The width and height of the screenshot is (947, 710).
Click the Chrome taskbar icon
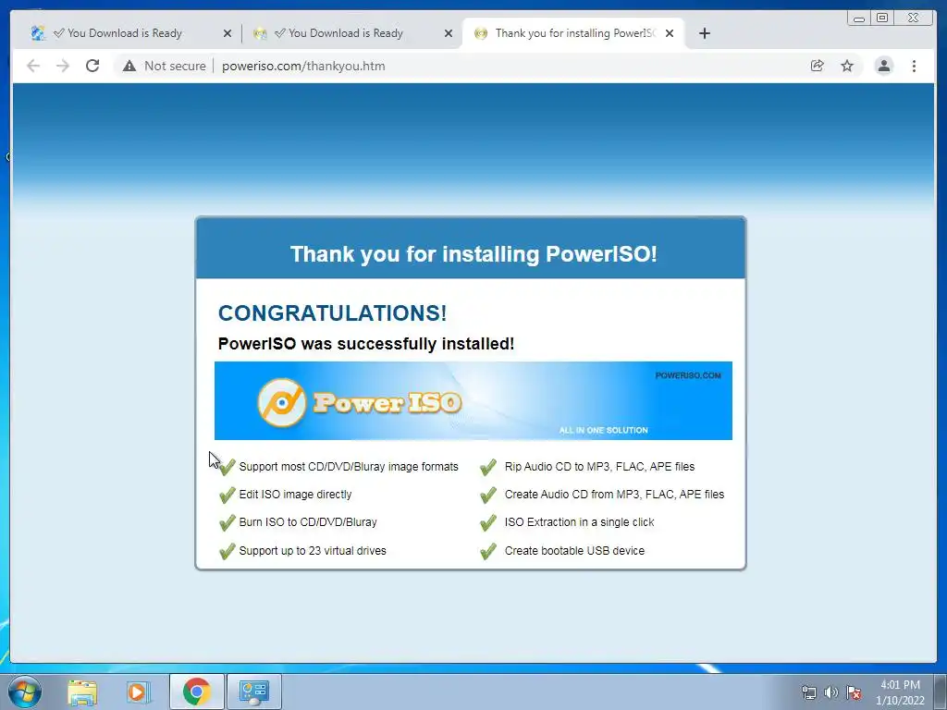click(x=196, y=692)
